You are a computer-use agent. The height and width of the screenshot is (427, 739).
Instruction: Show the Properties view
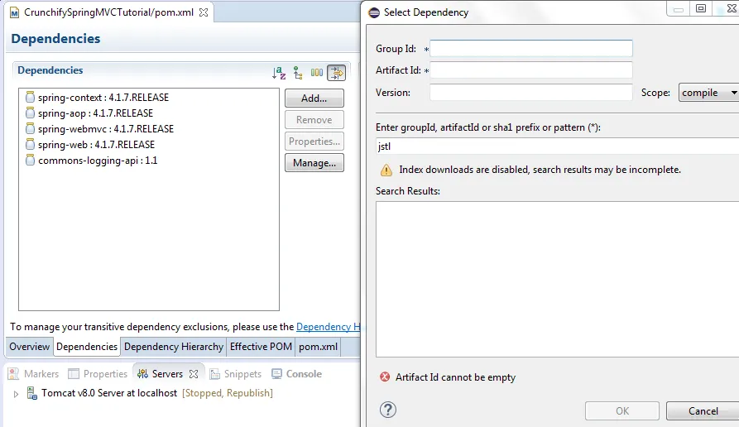tap(105, 374)
